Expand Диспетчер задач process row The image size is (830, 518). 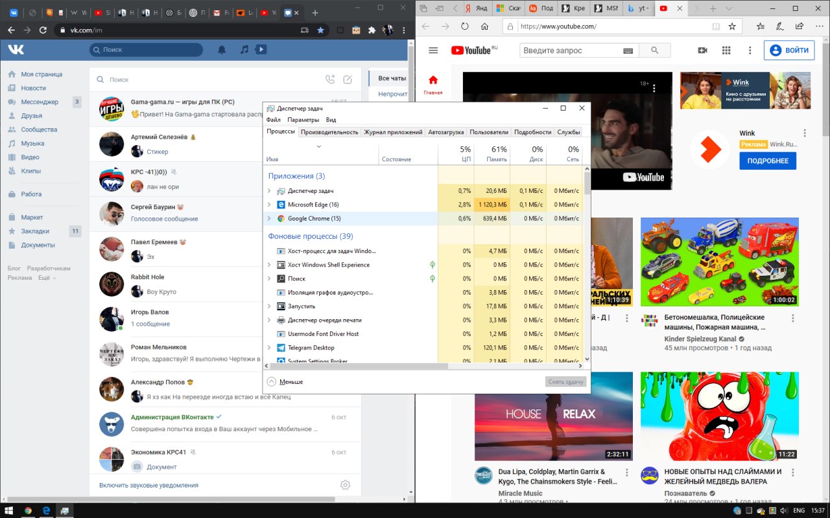coord(269,191)
